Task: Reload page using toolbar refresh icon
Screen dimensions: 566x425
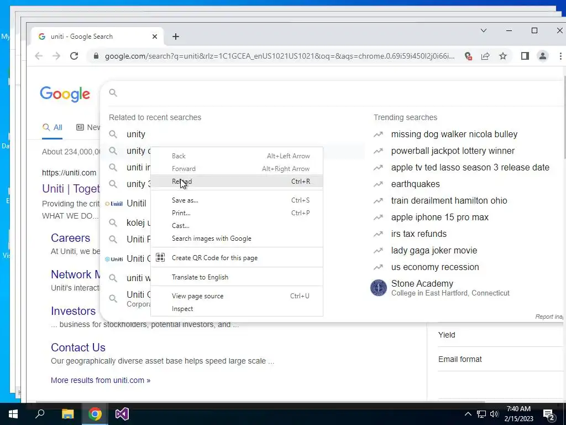Action: [74, 56]
